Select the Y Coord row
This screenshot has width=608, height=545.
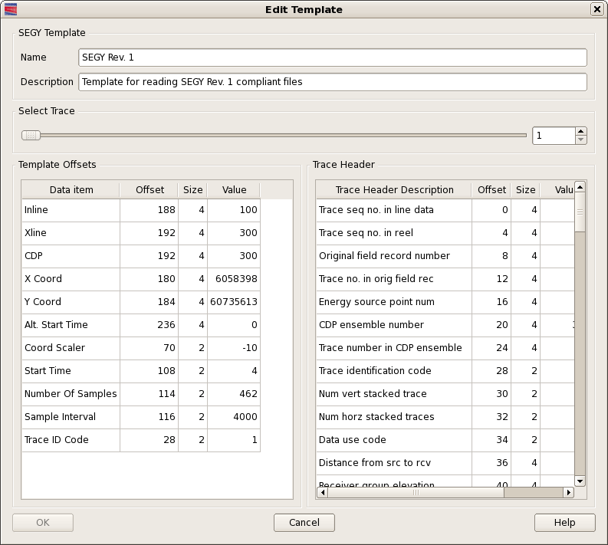141,302
